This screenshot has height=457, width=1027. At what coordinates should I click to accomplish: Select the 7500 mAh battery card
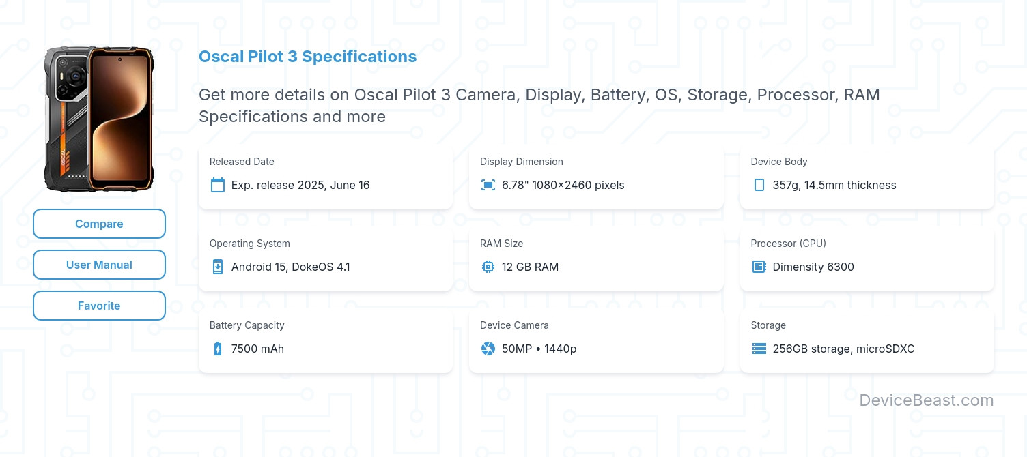click(326, 340)
